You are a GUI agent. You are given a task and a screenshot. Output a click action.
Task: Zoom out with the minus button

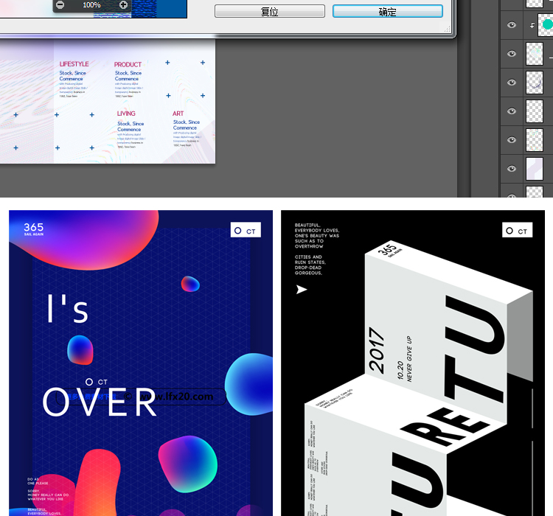click(60, 5)
